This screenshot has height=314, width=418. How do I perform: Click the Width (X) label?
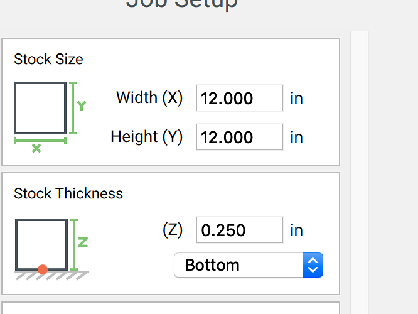click(x=149, y=98)
